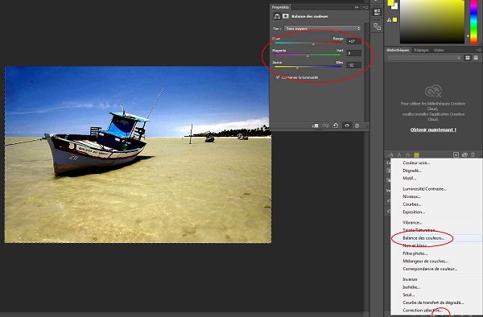483x317 pixels.
Task: Toggle the Conserver la luminosité checkbox
Action: (x=278, y=77)
